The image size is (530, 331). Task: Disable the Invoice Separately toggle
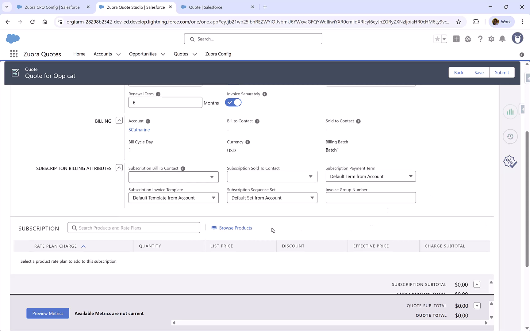click(x=233, y=102)
